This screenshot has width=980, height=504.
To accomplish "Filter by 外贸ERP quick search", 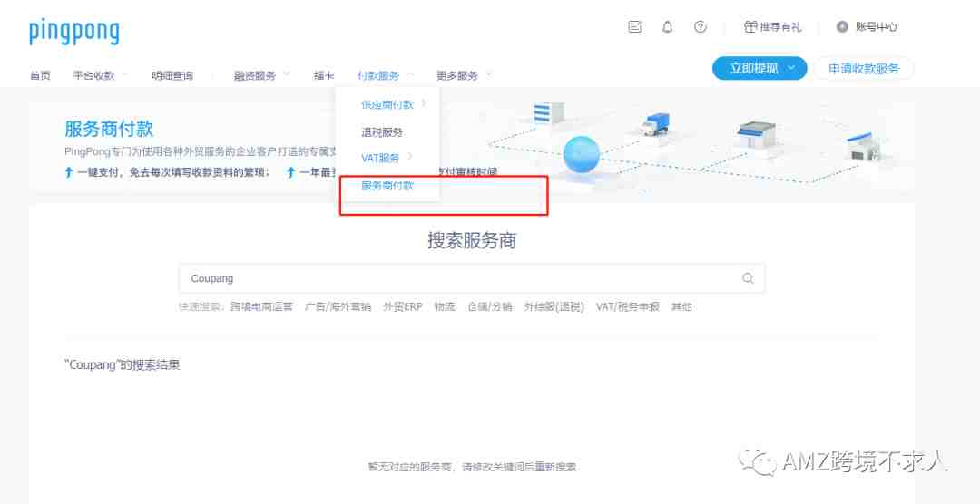I will coord(403,306).
